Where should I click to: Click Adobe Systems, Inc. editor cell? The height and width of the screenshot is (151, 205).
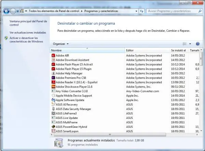point(139,87)
